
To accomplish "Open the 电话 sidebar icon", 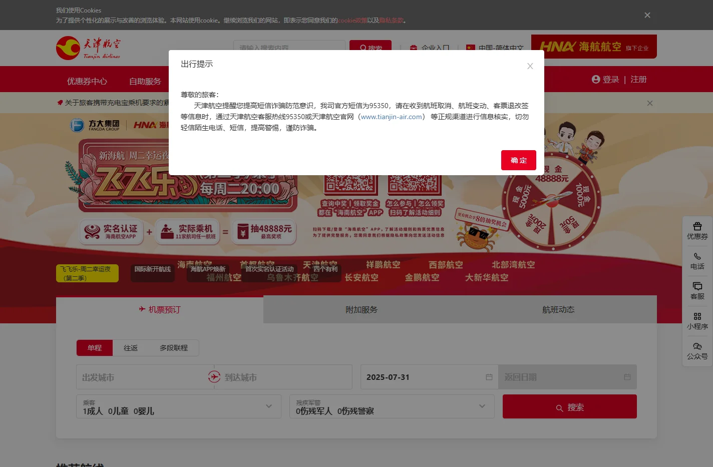I will tap(697, 261).
